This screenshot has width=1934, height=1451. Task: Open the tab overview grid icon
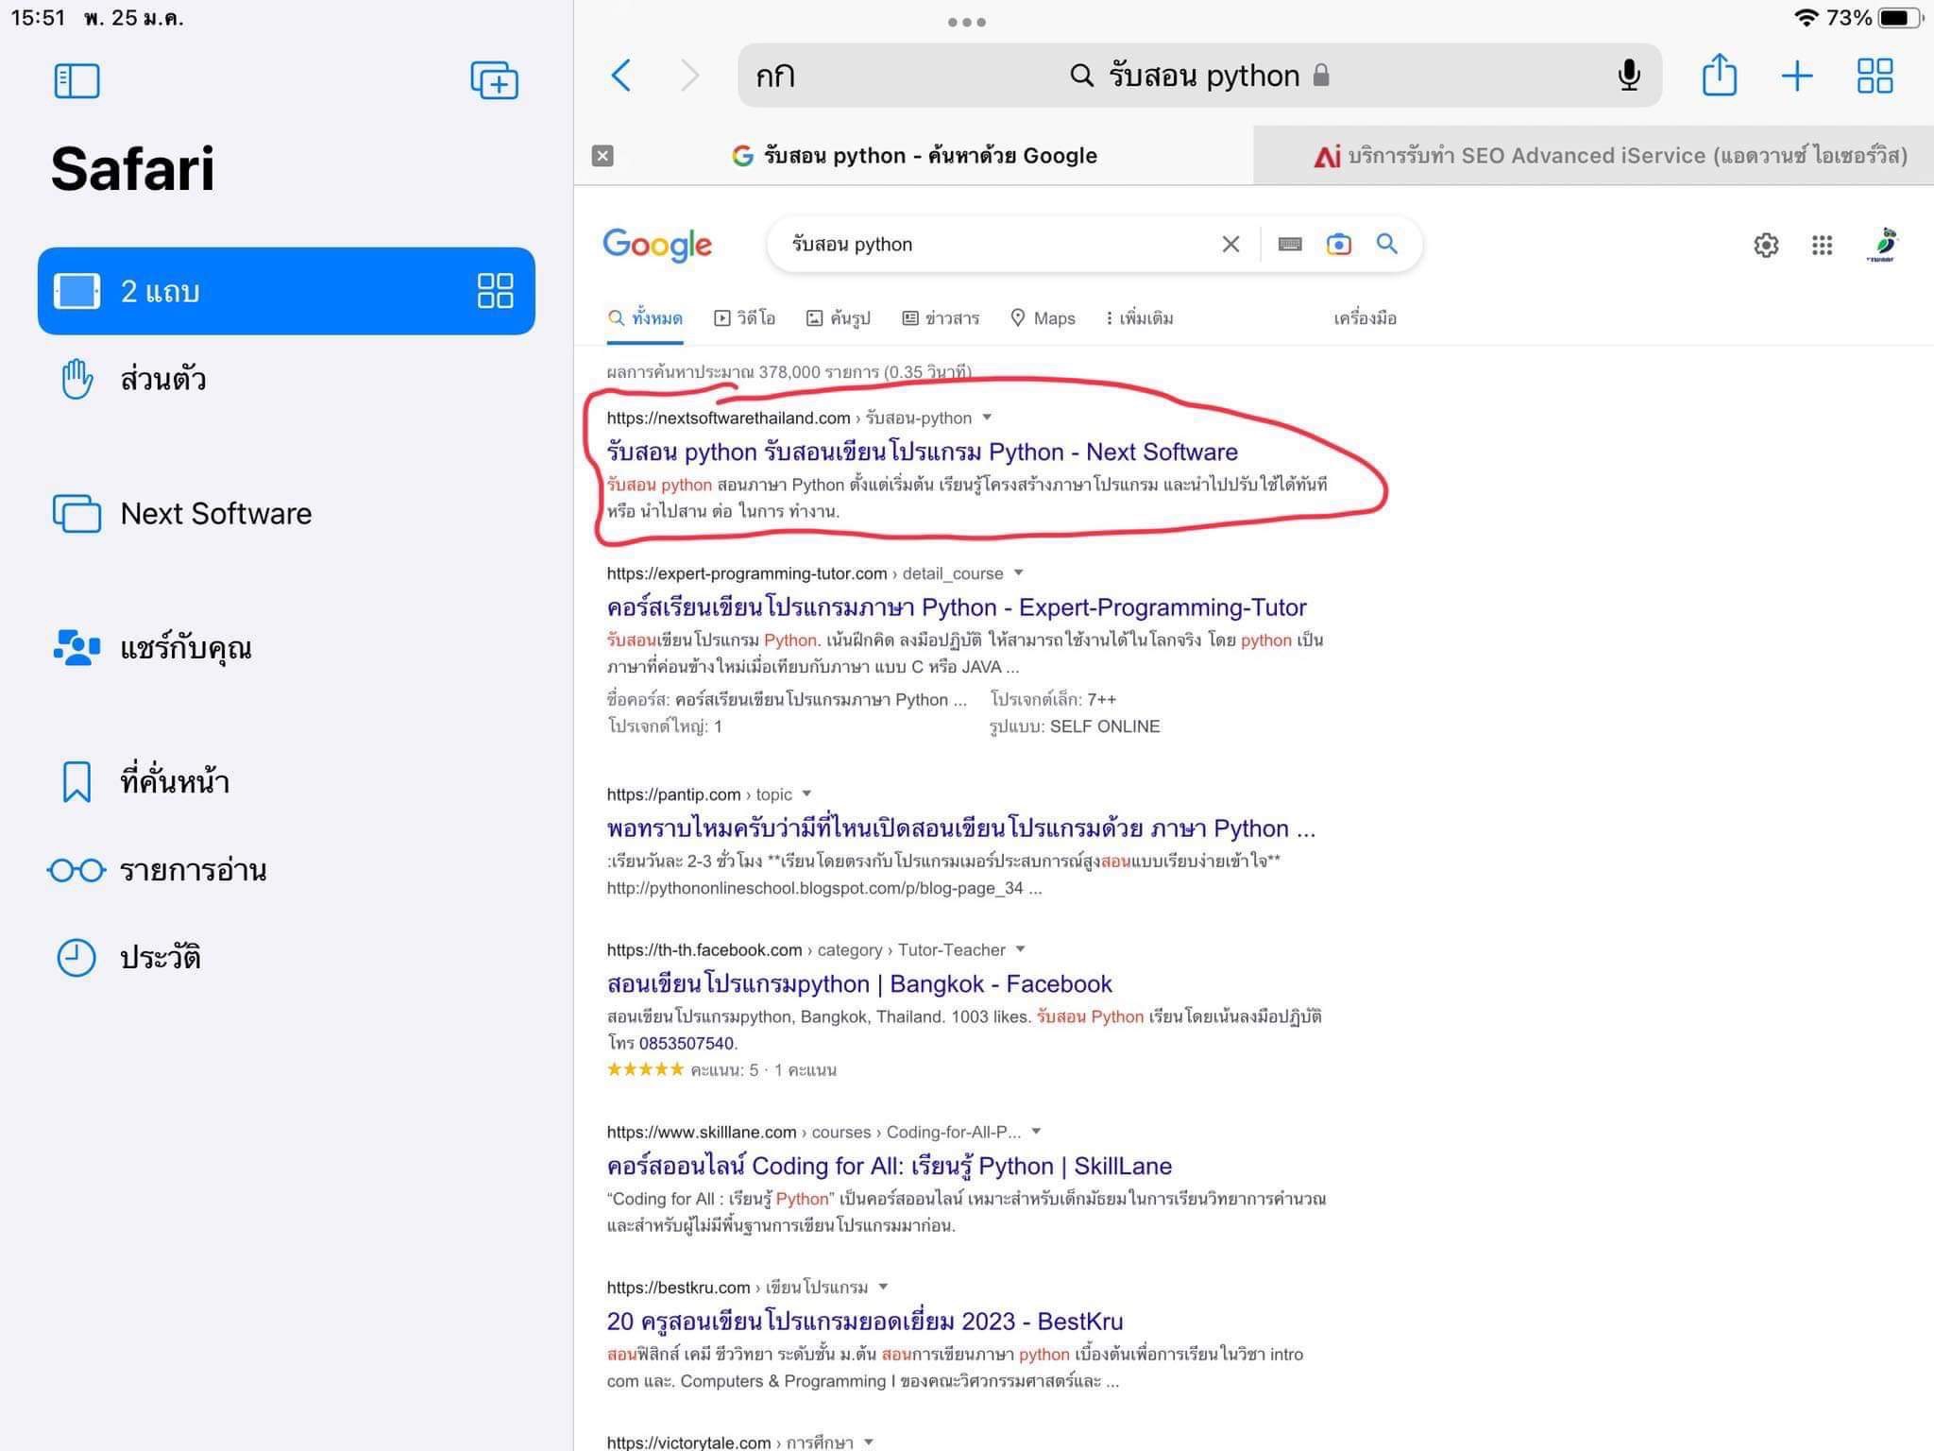1875,76
